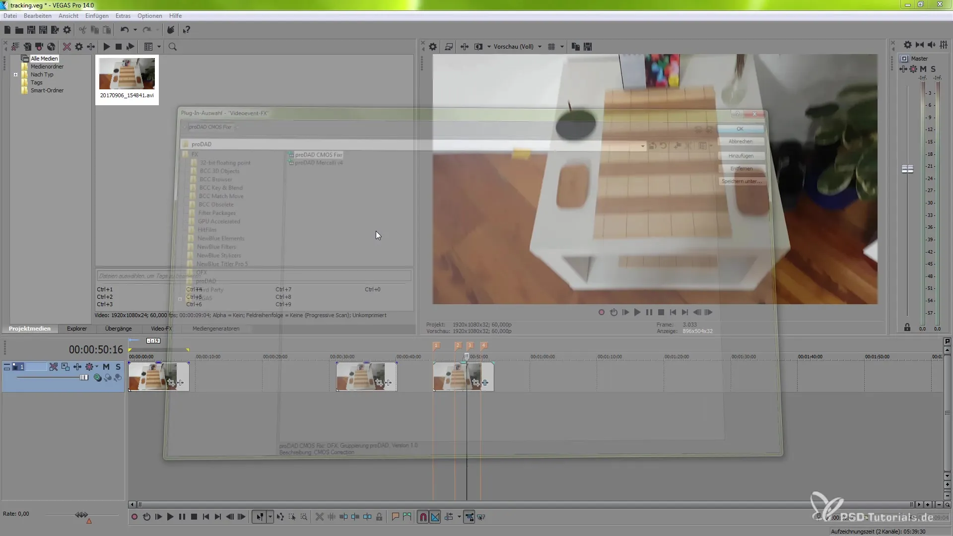The height and width of the screenshot is (536, 953).
Task: Remove selected media with the red X
Action: pyautogui.click(x=67, y=47)
